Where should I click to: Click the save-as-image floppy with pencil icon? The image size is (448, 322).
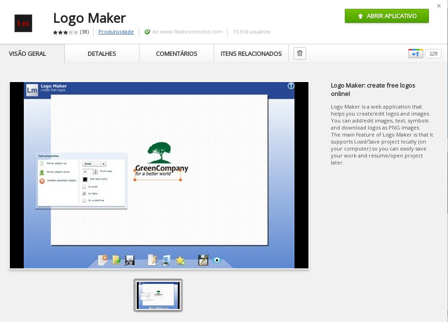point(203,260)
